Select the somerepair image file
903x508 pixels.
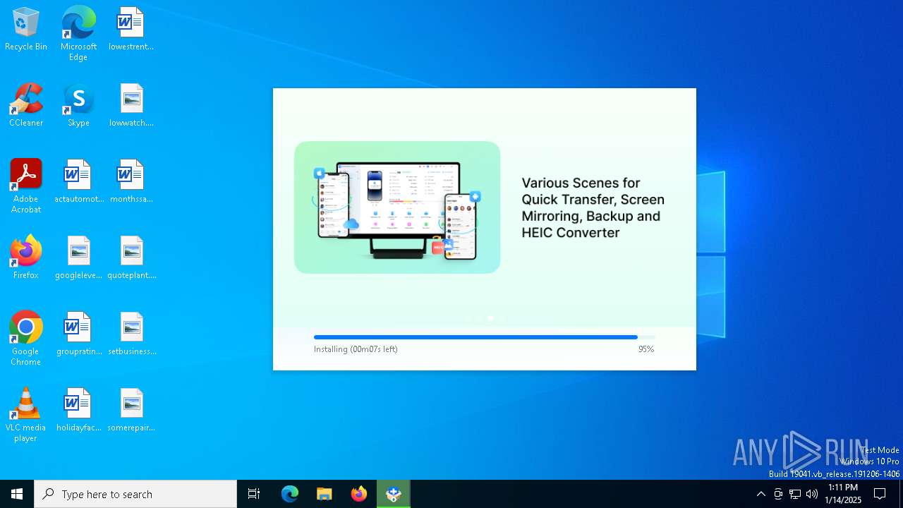click(x=131, y=411)
